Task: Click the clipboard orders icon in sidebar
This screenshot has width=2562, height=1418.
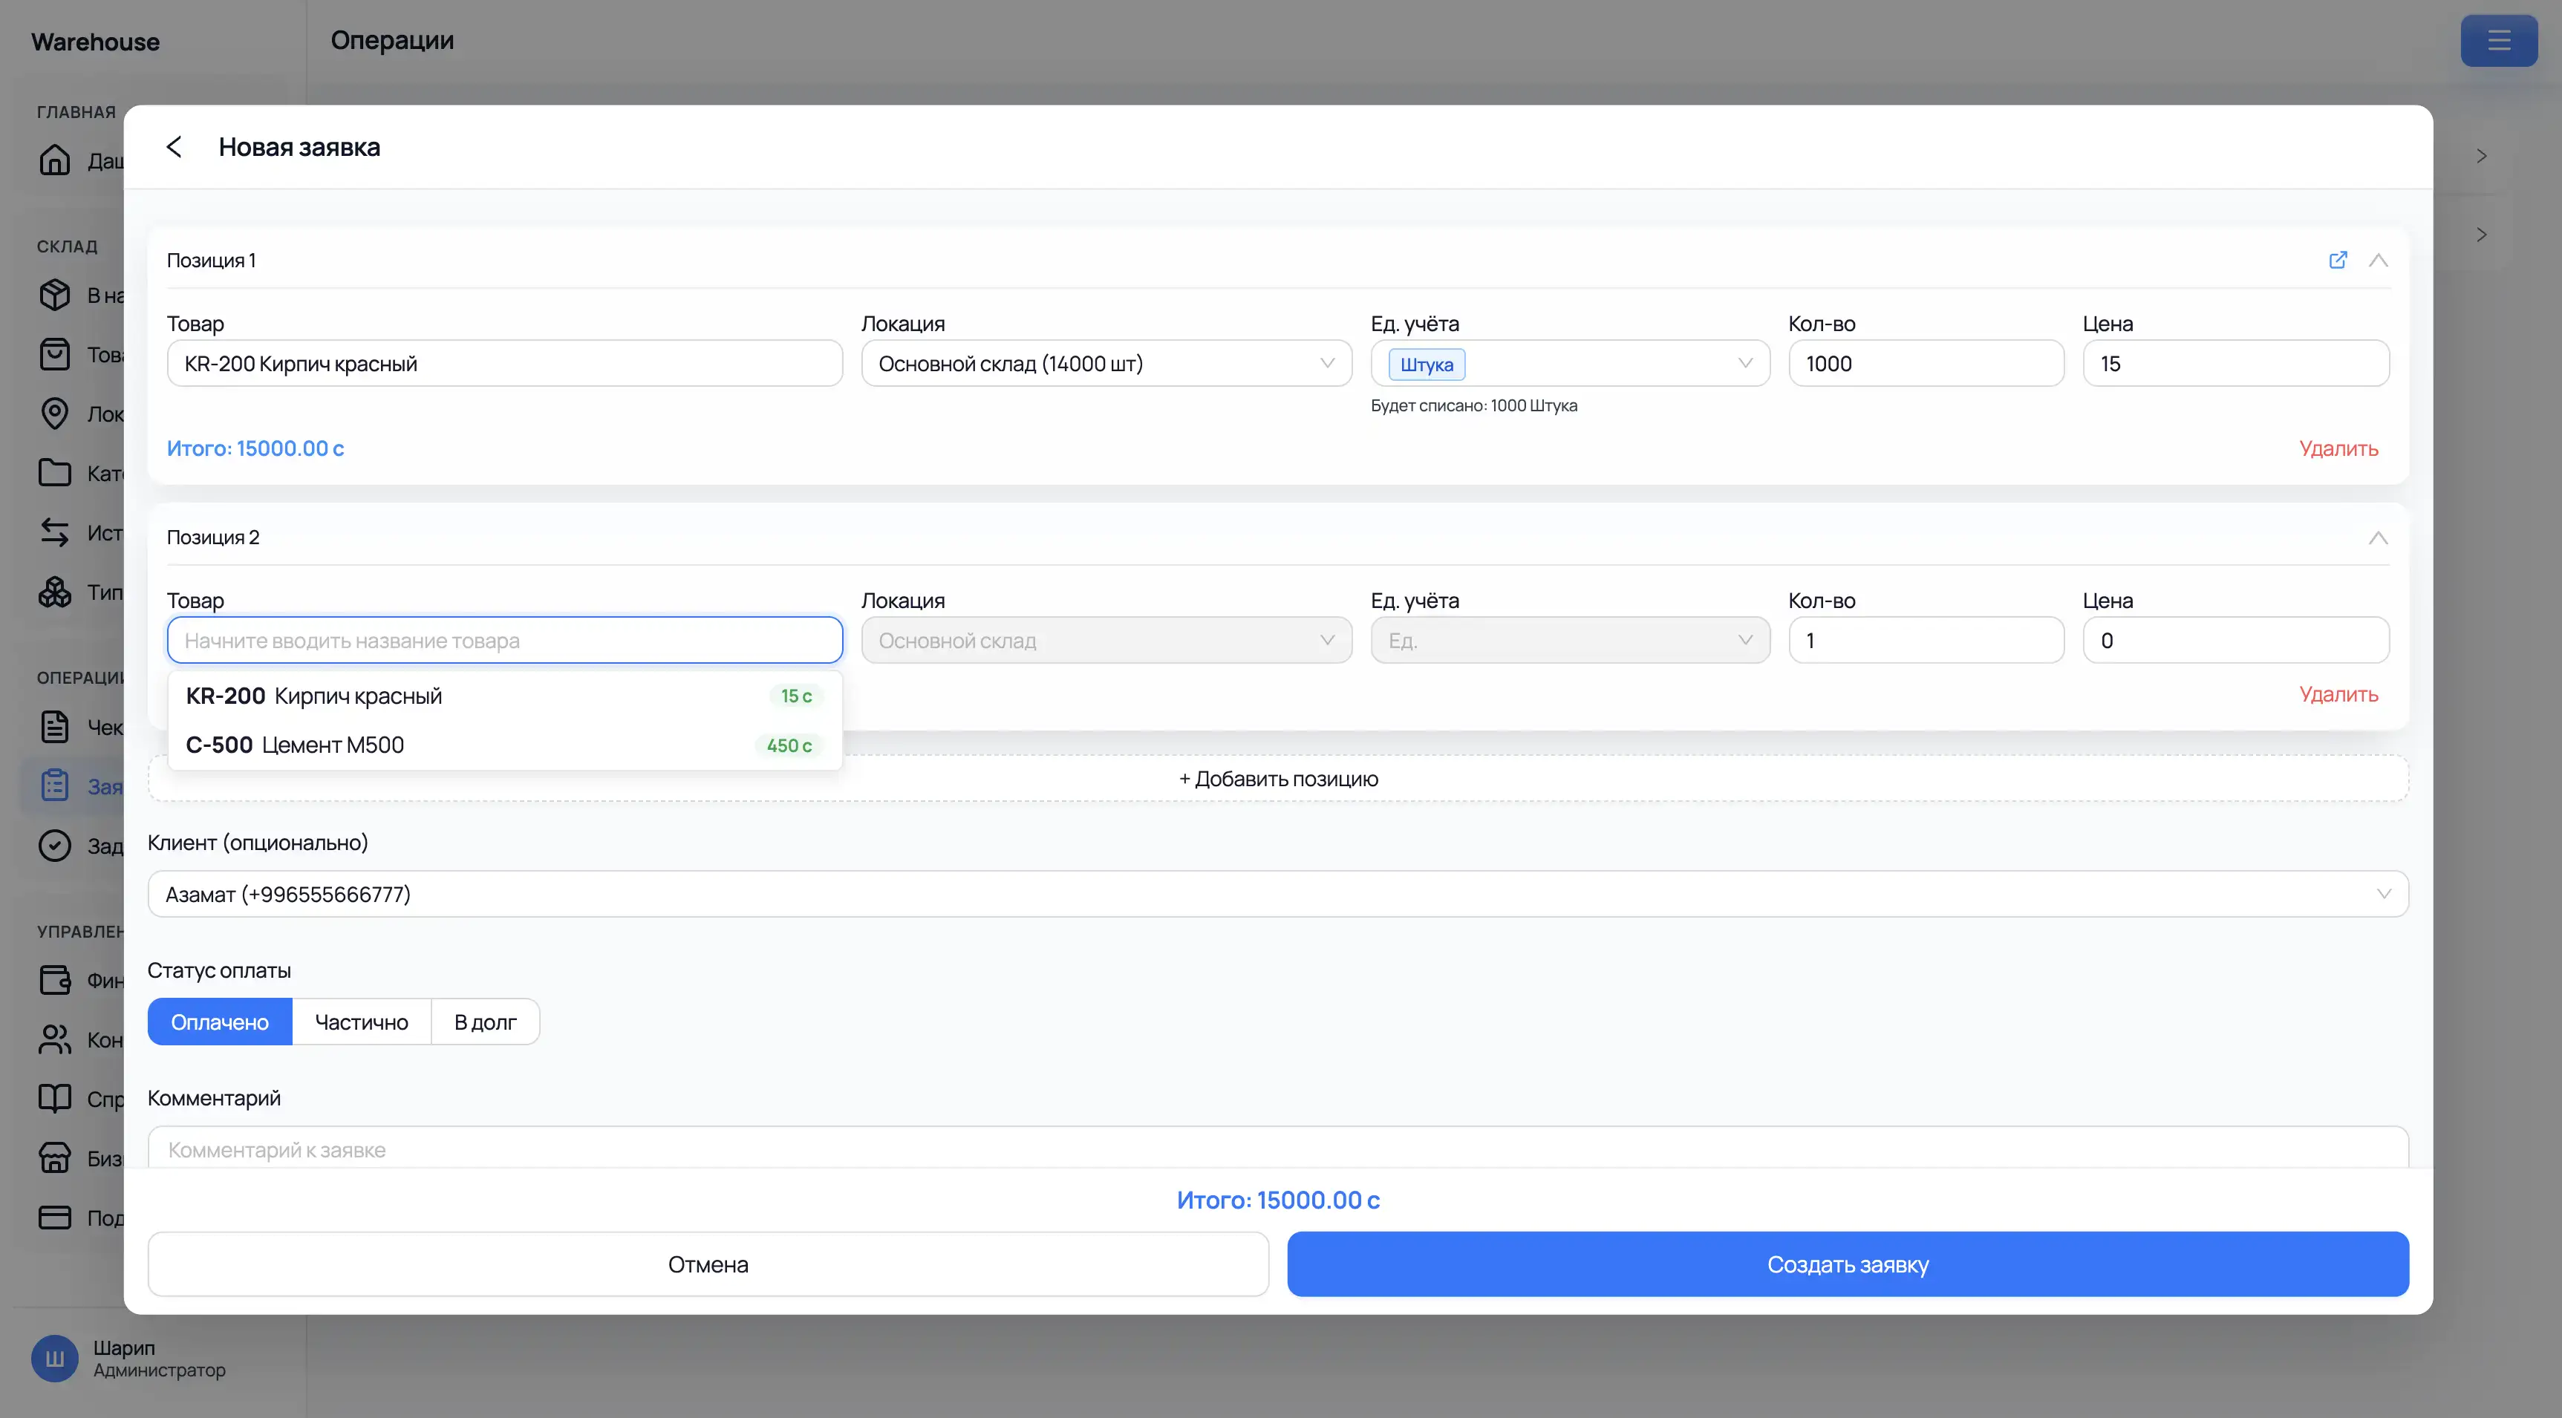Action: [55, 785]
